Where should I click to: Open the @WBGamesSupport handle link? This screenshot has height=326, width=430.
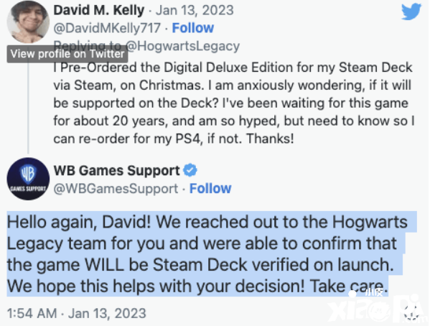(x=116, y=189)
